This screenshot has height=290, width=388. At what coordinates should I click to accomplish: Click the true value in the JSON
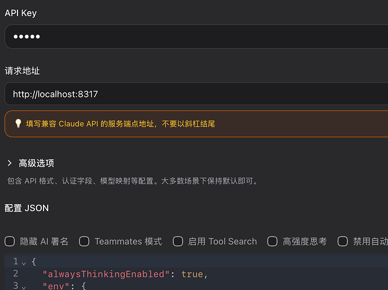192,274
